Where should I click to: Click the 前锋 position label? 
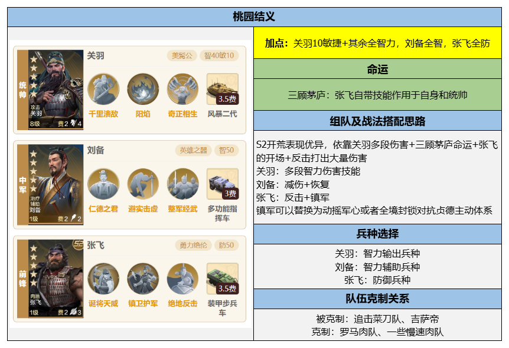22,279
